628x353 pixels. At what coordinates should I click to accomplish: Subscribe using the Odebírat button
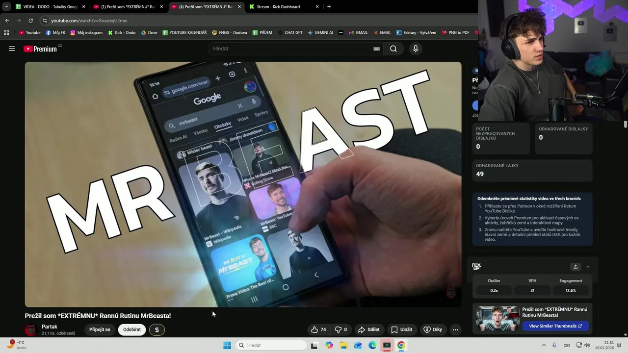coord(132,329)
